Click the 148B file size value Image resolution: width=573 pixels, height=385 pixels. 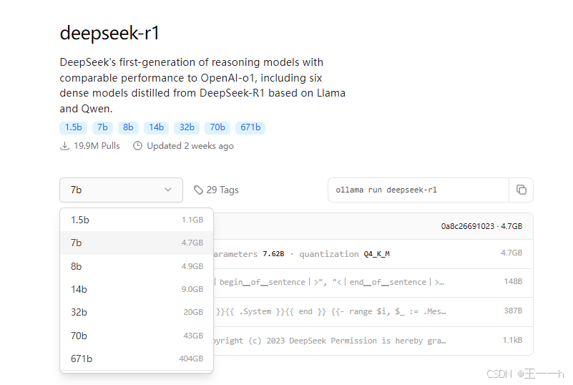pos(513,281)
